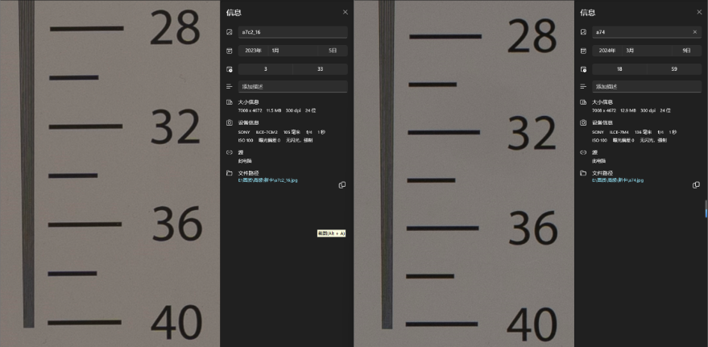Click the filename field containing a7c2_16
Image resolution: width=708 pixels, height=347 pixels.
coord(292,32)
